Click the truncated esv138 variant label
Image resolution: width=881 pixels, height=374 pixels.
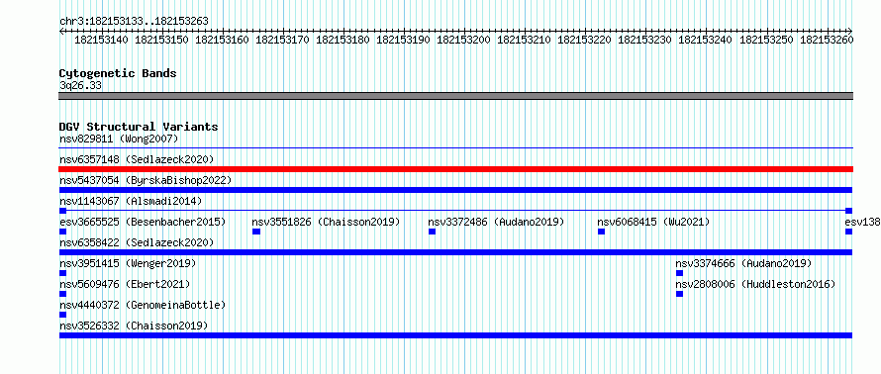tap(862, 222)
